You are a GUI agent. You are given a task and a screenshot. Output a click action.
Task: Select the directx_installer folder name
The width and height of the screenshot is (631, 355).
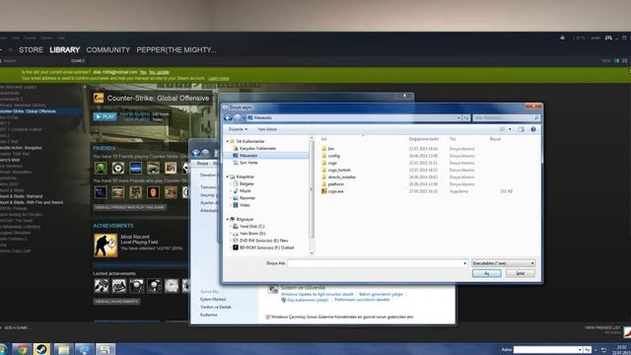[342, 177]
